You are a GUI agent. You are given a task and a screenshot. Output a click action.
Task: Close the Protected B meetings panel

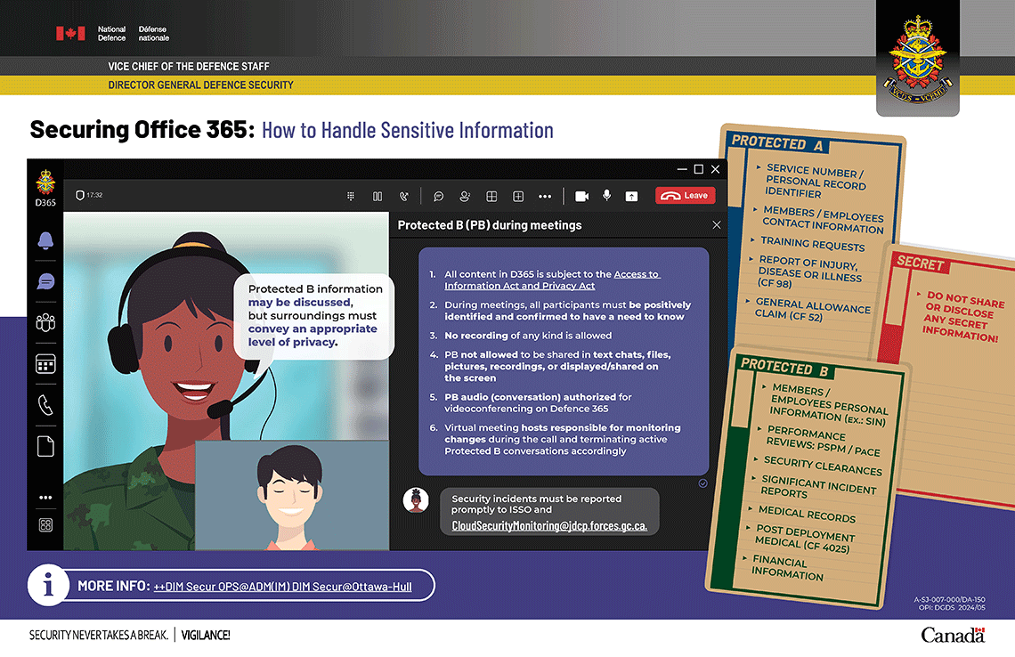(717, 225)
